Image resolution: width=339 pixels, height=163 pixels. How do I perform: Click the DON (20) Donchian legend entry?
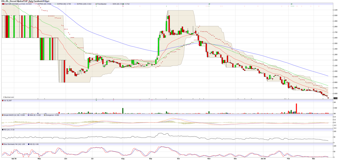click(x=120, y=4)
